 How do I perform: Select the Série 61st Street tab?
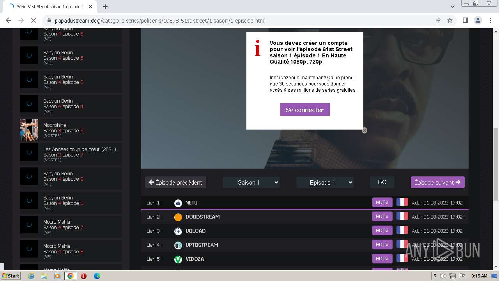pyautogui.click(x=50, y=7)
